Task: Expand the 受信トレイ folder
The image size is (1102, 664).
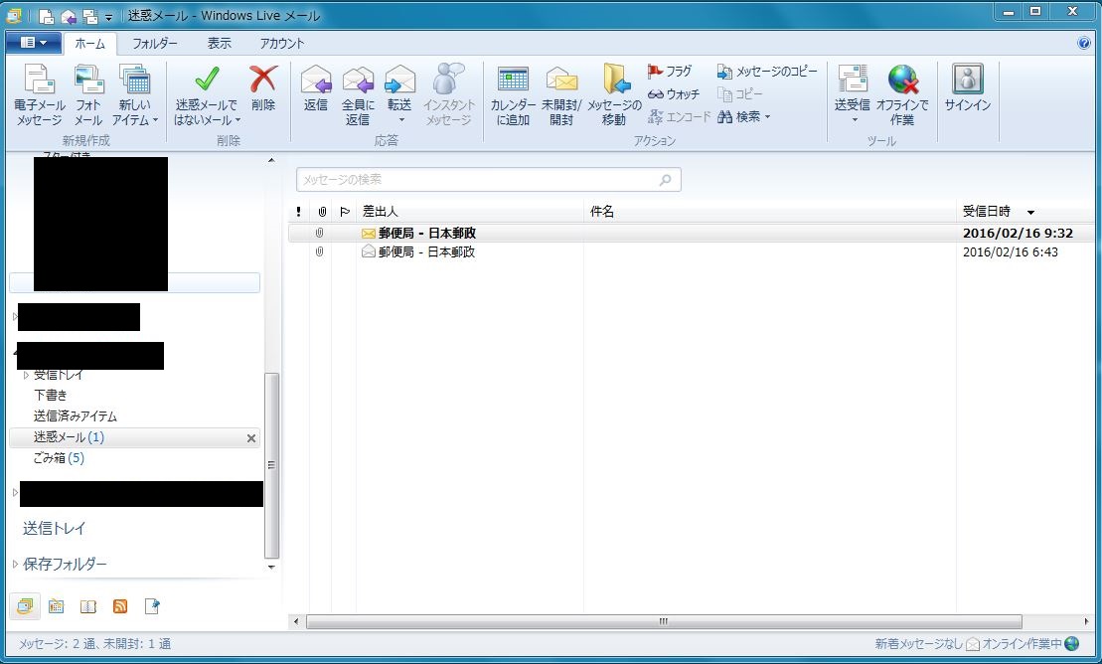Action: tap(26, 375)
